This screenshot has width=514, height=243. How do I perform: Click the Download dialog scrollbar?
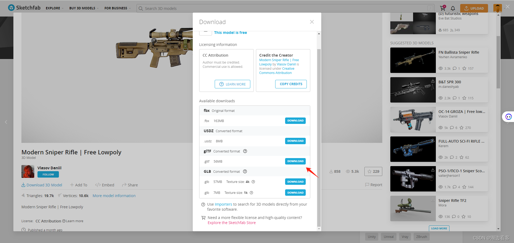(x=319, y=137)
